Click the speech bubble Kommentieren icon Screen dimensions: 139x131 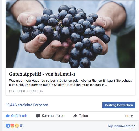[x=38, y=116]
